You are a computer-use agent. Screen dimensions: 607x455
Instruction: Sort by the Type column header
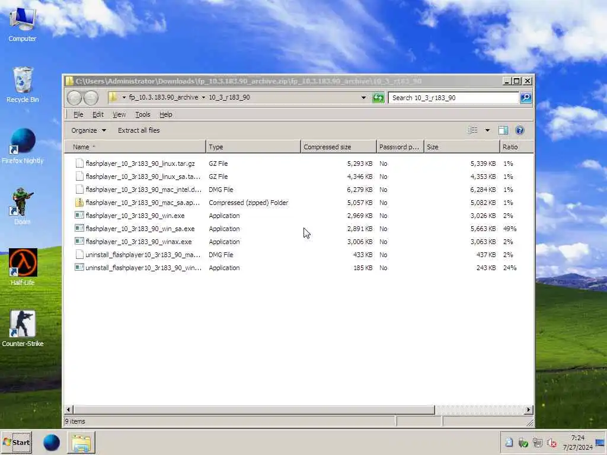pos(253,147)
